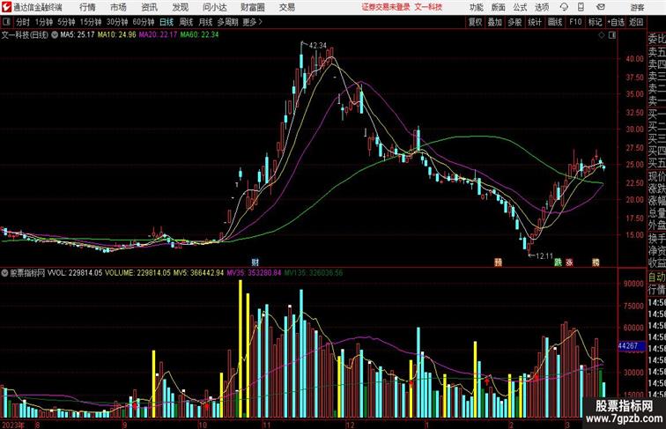This screenshot has height=429, width=666.
Task: Click the 40.00 price axis label
Action: (x=634, y=59)
